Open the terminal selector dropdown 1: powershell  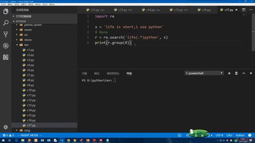204,73
